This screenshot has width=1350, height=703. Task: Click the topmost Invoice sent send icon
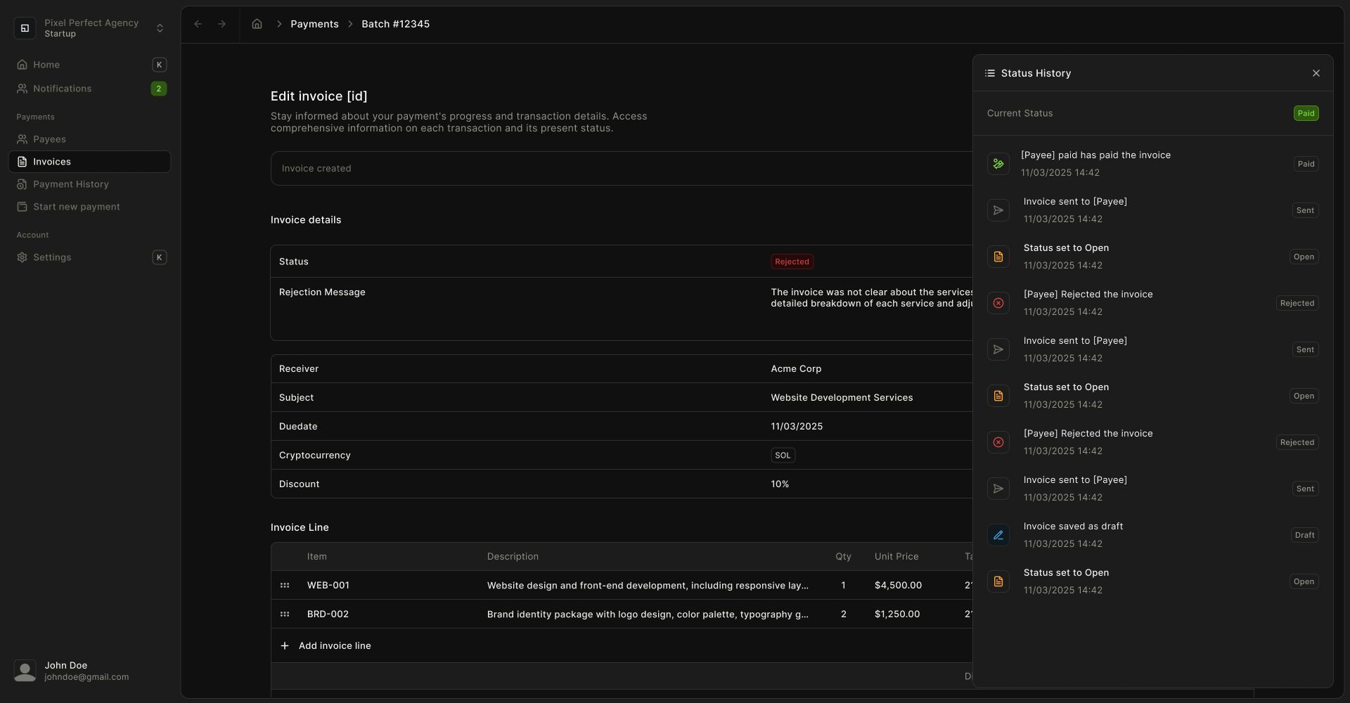[x=998, y=210]
